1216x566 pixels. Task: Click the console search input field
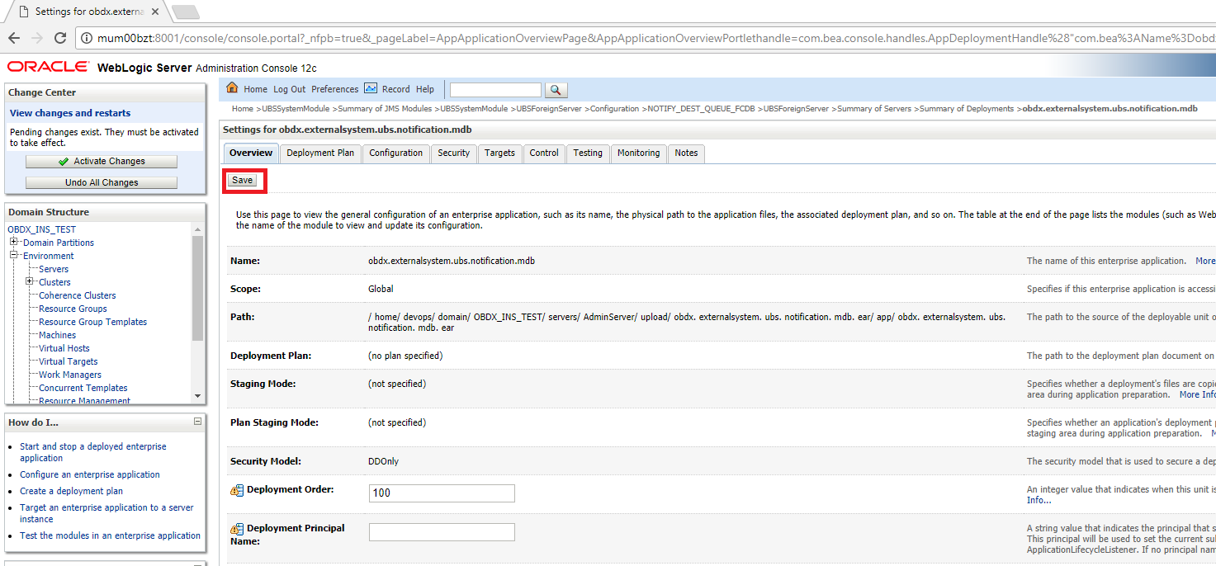(x=495, y=90)
